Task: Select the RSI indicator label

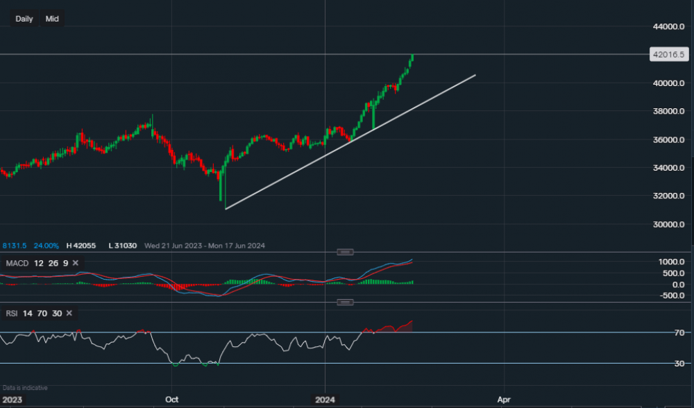Action: tap(11, 314)
